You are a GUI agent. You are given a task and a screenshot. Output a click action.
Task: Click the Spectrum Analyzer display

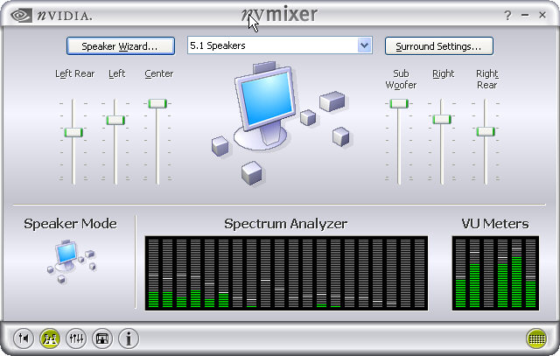point(286,273)
